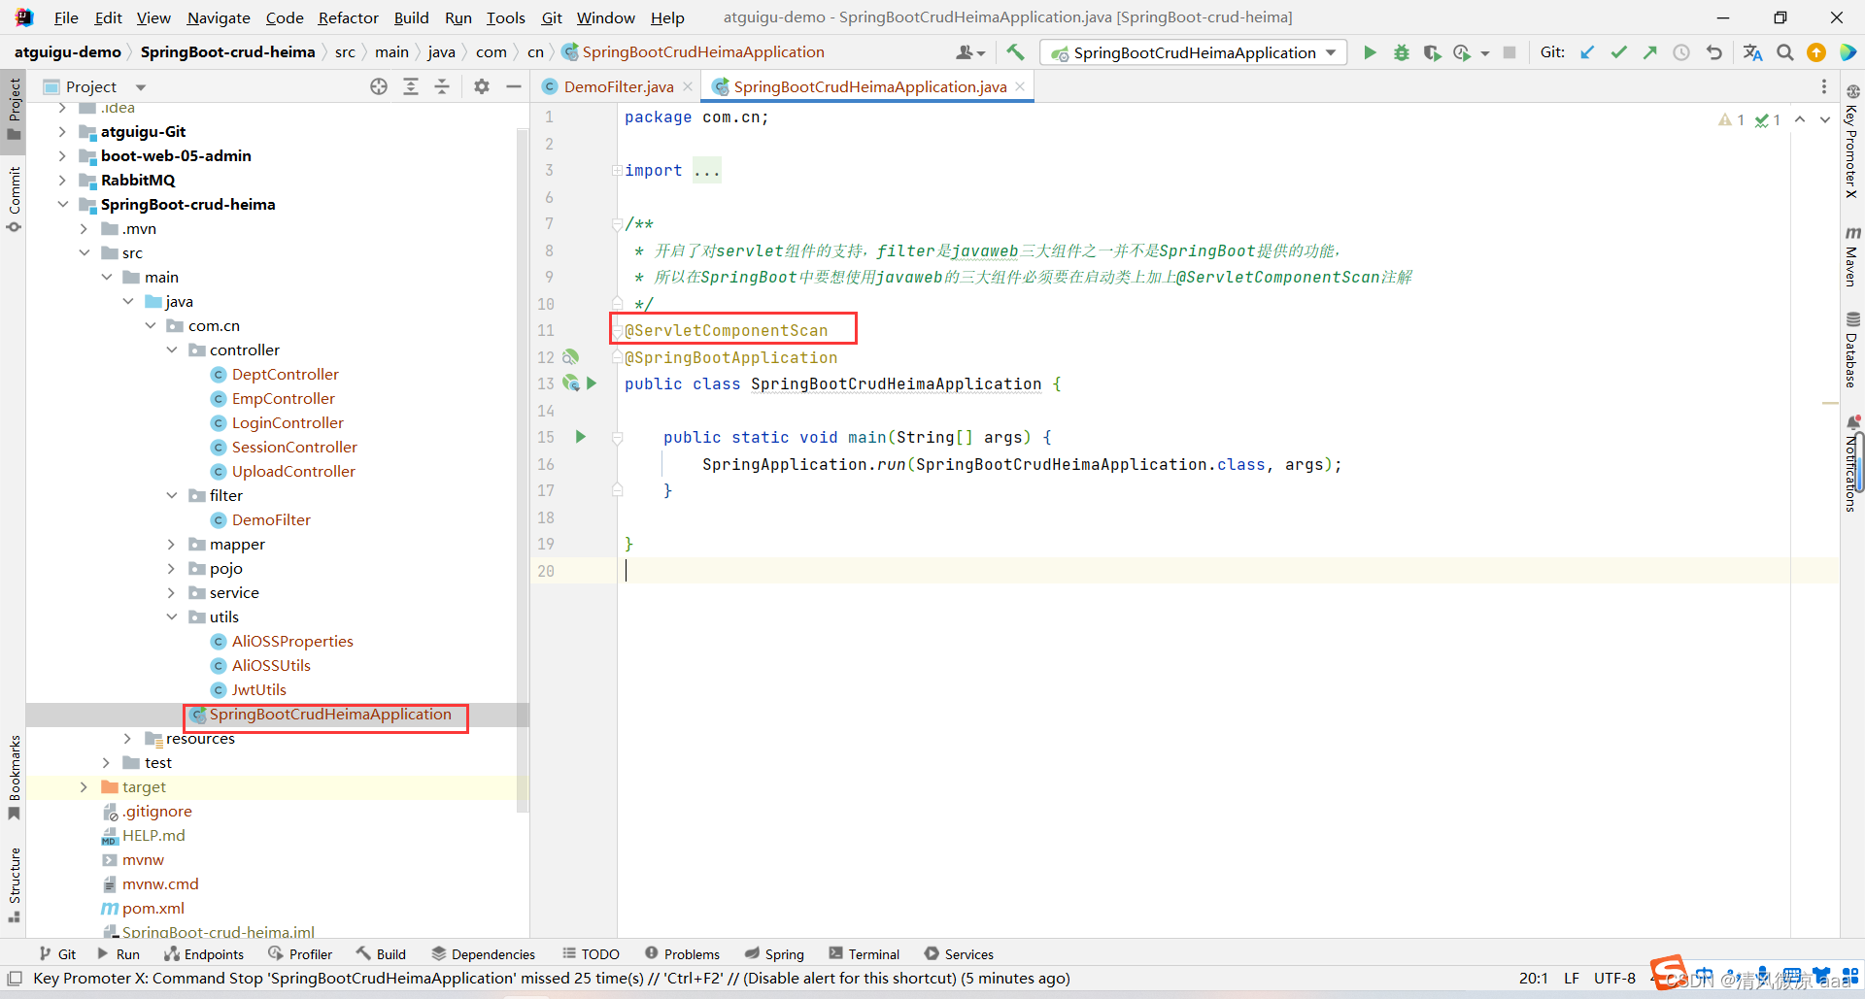This screenshot has width=1865, height=999.
Task: Open the Problems tool window
Action: click(x=682, y=954)
